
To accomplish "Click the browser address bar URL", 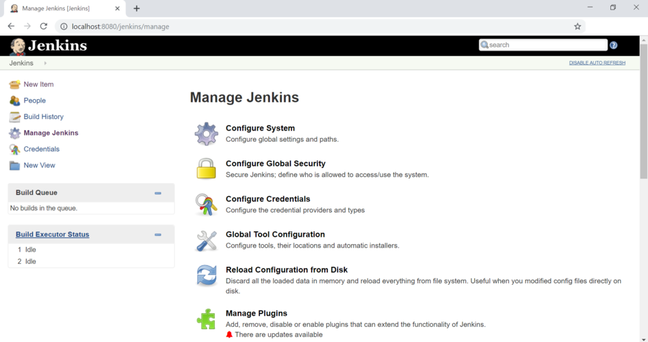I will click(x=120, y=27).
